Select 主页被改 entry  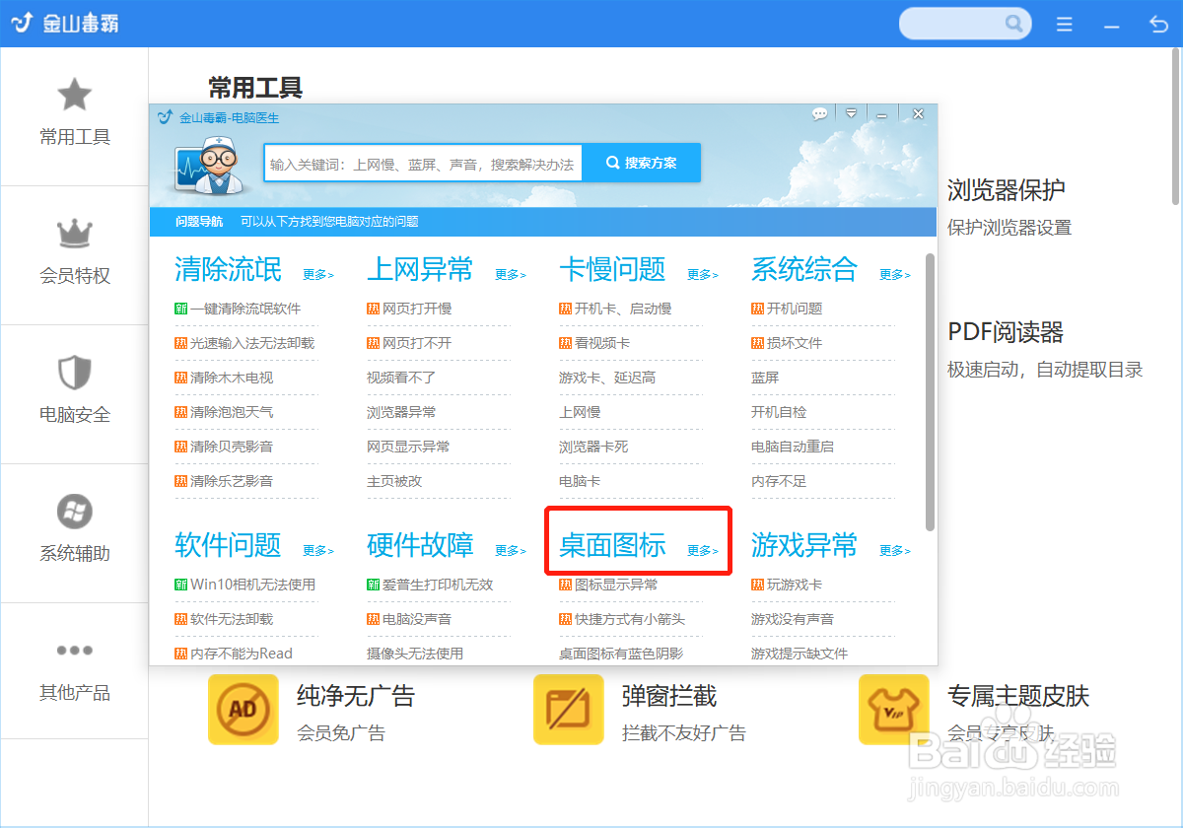[394, 481]
